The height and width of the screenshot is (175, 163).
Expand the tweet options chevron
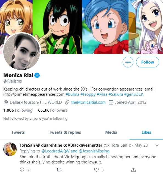coord(157,145)
